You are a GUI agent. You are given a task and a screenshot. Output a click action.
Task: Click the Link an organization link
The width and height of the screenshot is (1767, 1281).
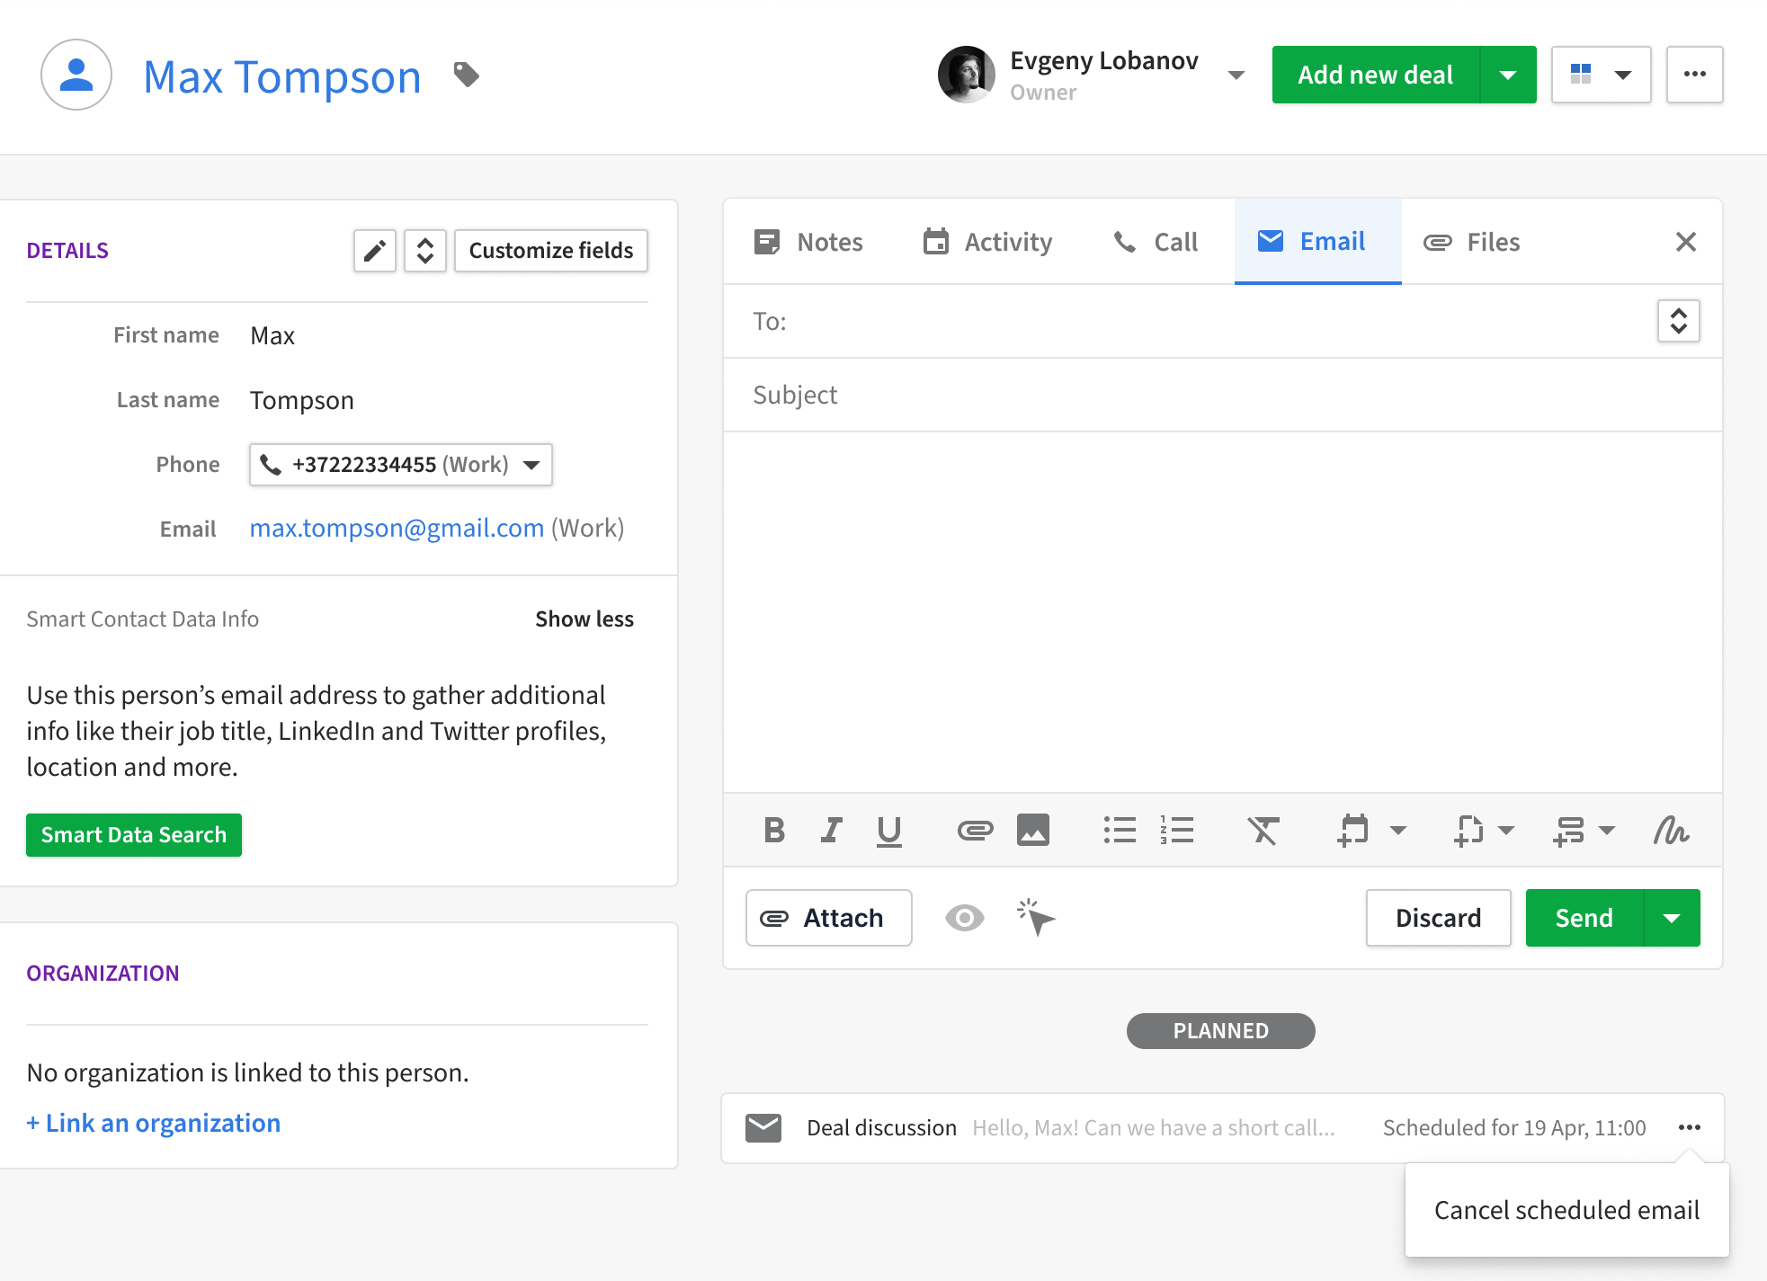tap(154, 1122)
